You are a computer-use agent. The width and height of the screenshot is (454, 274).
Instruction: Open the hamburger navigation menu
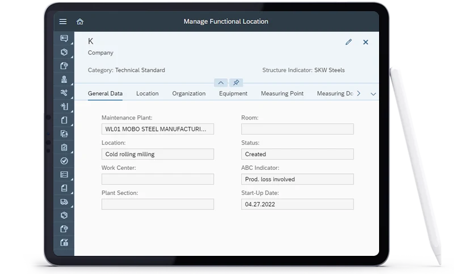pyautogui.click(x=63, y=22)
